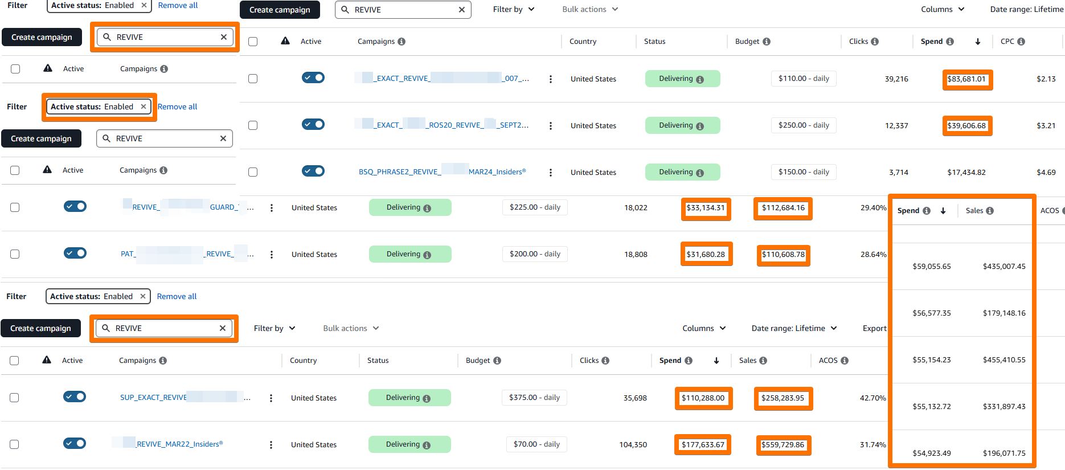The height and width of the screenshot is (470, 1065).
Task: Click the $559,729.86 sales value
Action: pyautogui.click(x=783, y=445)
